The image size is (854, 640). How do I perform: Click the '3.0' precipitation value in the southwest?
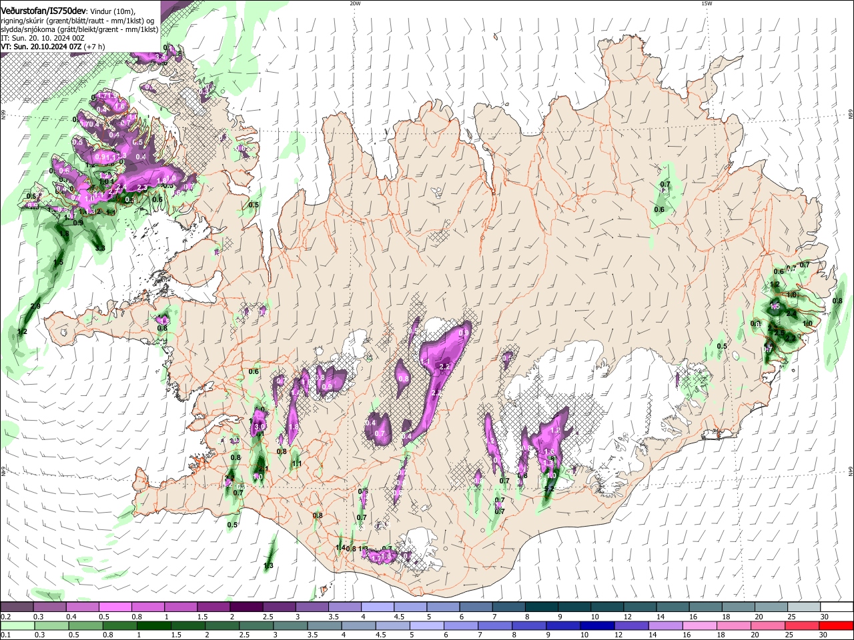[260, 427]
